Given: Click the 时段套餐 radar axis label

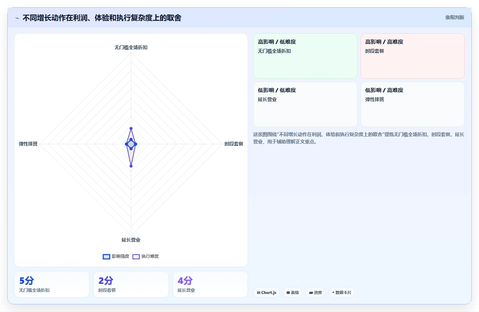Looking at the screenshot, I should point(234,144).
